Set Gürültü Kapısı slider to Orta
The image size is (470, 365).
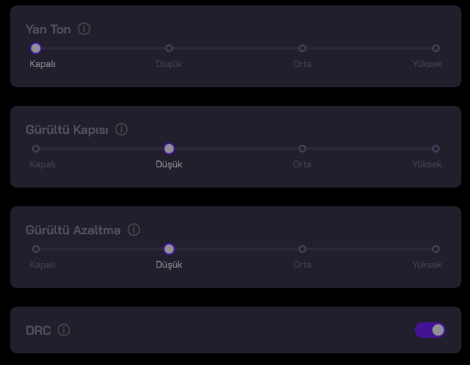(x=302, y=149)
